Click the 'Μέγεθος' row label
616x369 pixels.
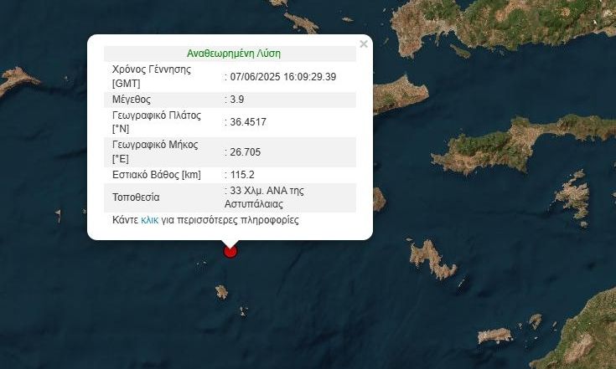coord(132,99)
